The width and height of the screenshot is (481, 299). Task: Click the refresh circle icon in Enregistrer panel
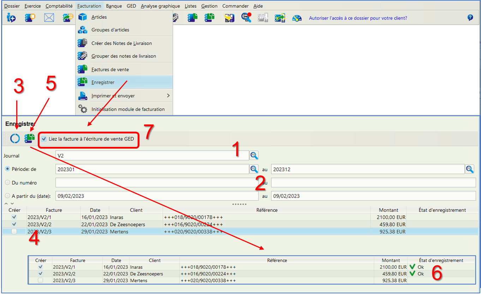click(15, 139)
